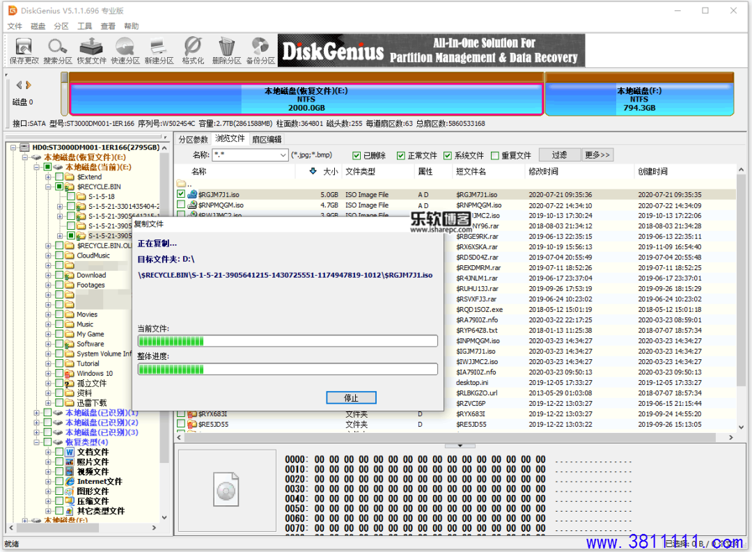Click the folder icon of $RYX683I

[192, 414]
